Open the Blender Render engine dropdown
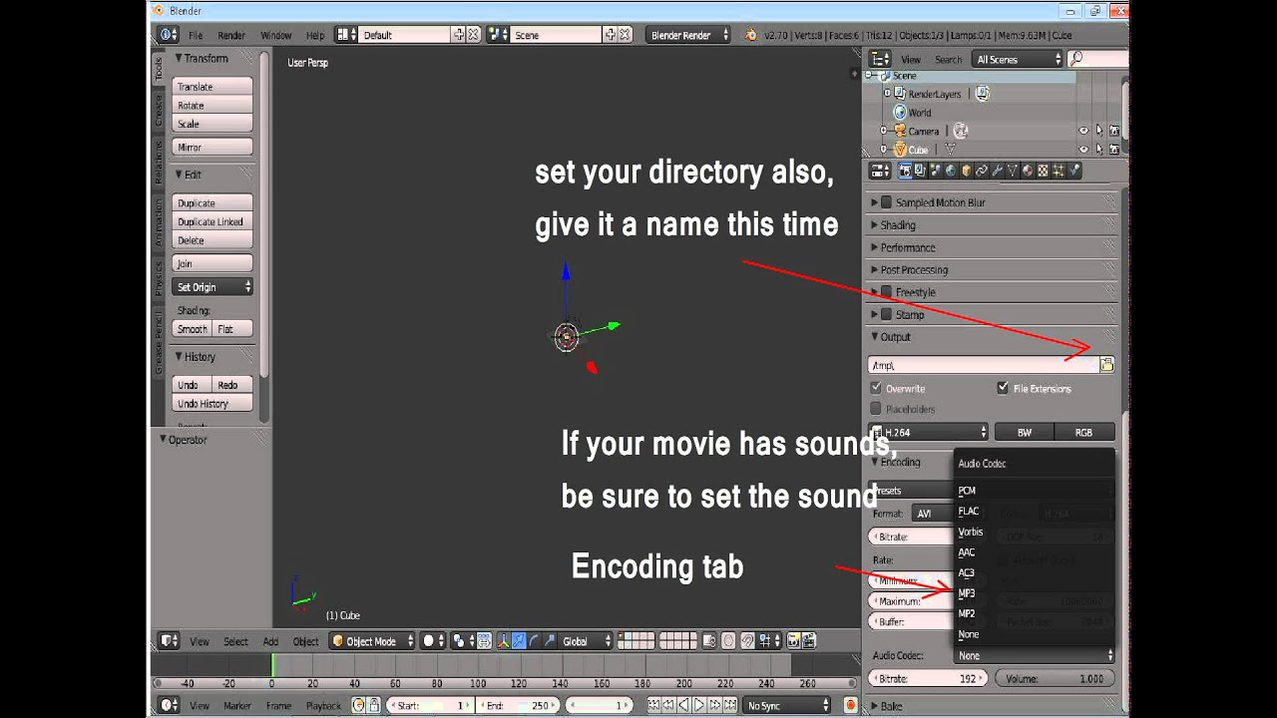Viewport: 1277px width, 718px height. point(688,35)
